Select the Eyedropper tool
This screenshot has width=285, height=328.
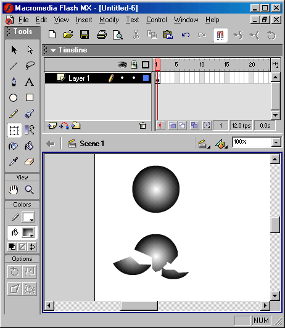coord(14,162)
